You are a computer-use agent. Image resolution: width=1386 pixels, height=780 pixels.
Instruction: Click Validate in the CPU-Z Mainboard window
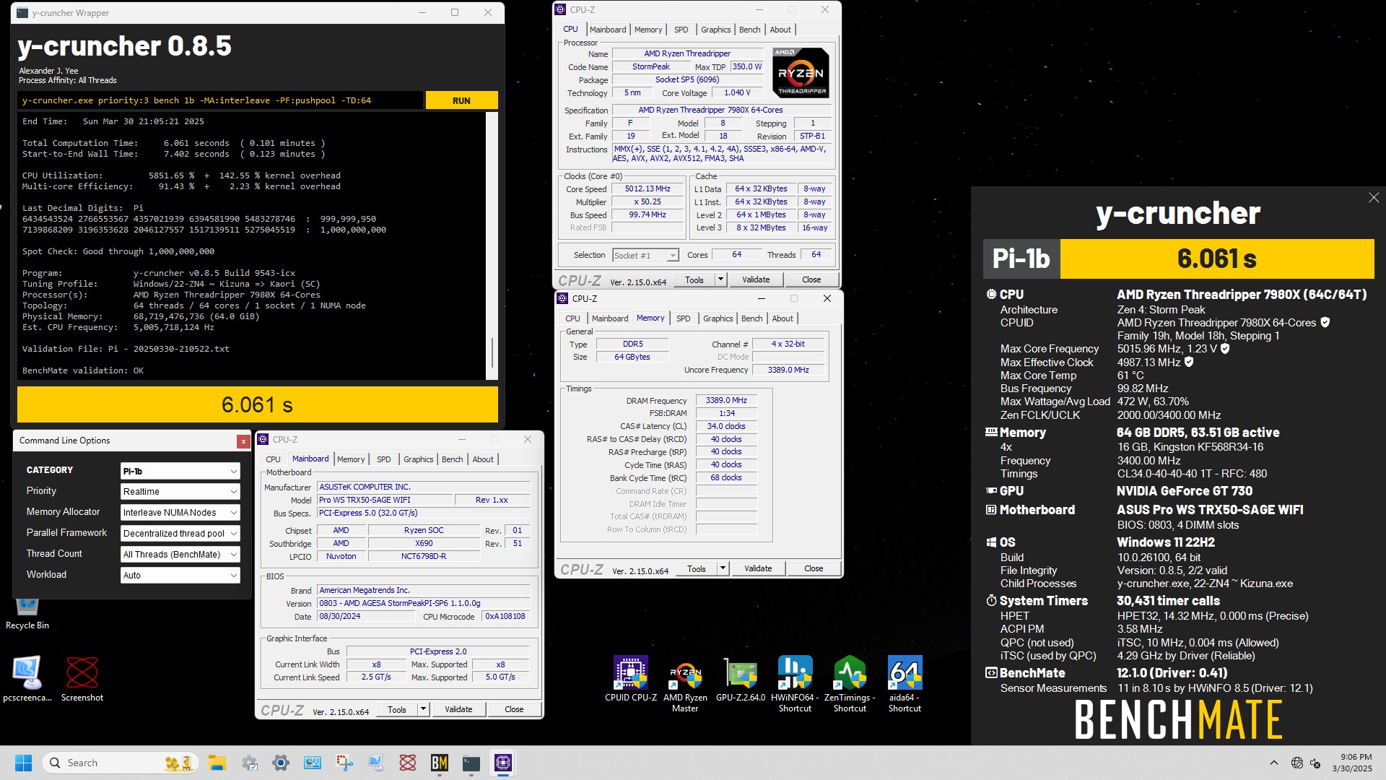458,709
